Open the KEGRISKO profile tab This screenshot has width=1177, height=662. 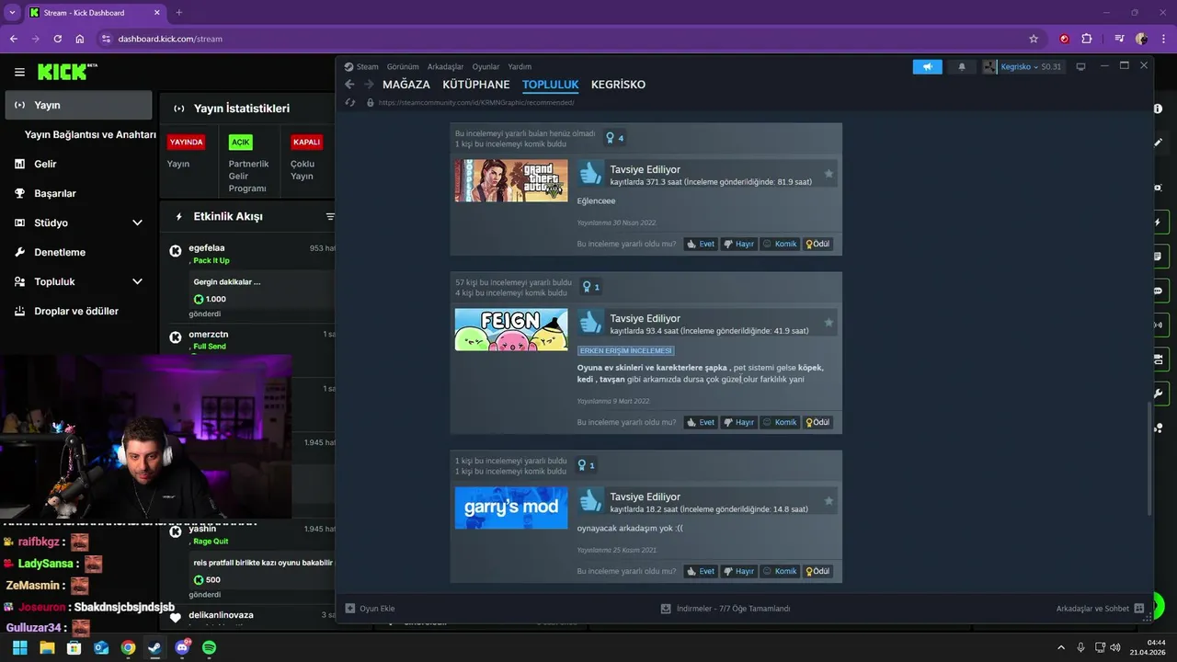click(x=618, y=85)
